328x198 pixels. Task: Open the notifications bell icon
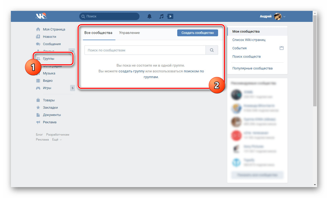149,16
